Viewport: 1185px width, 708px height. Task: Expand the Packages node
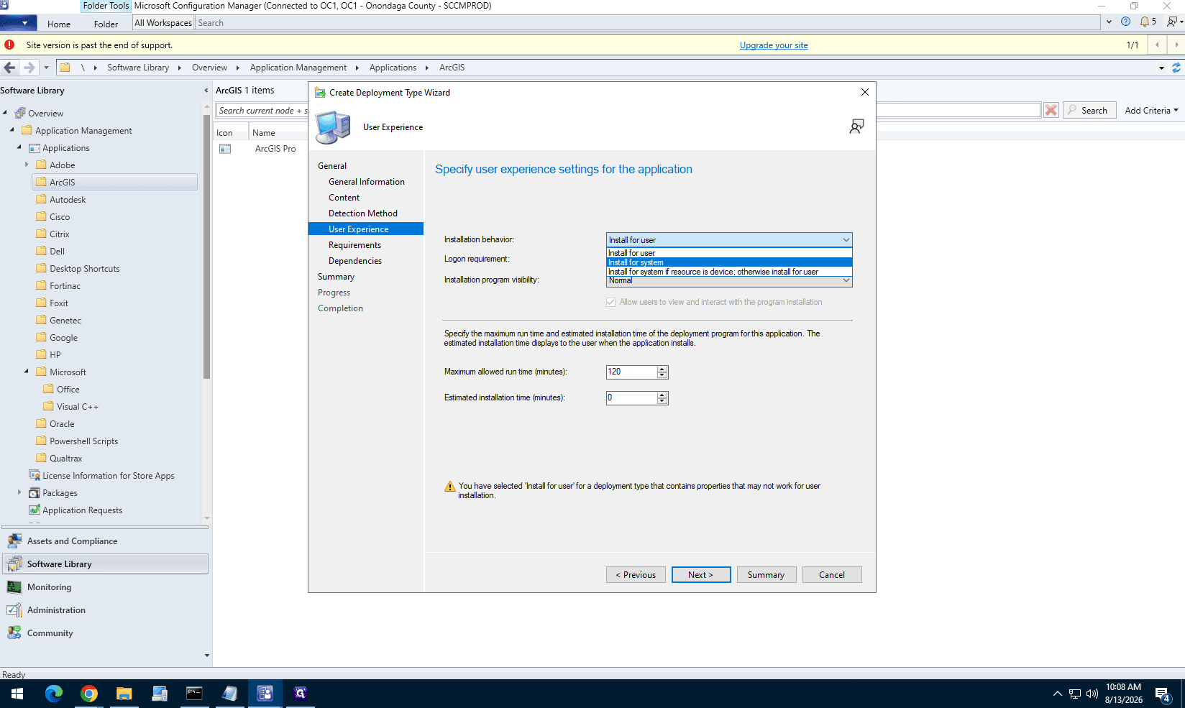19,492
